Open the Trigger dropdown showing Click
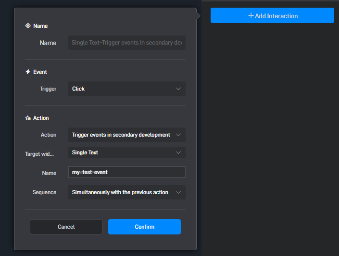The image size is (339, 256). tap(127, 89)
